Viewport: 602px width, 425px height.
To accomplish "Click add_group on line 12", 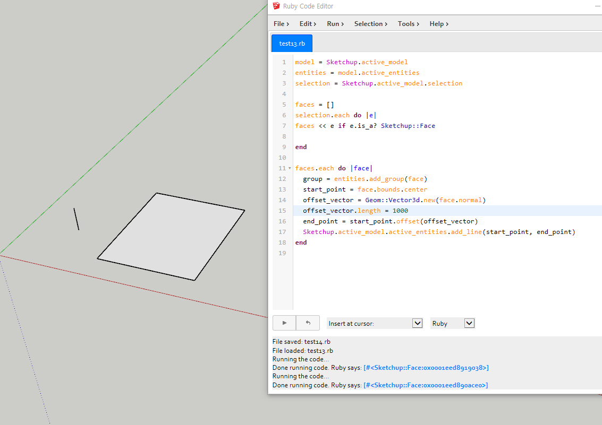I will tap(387, 179).
